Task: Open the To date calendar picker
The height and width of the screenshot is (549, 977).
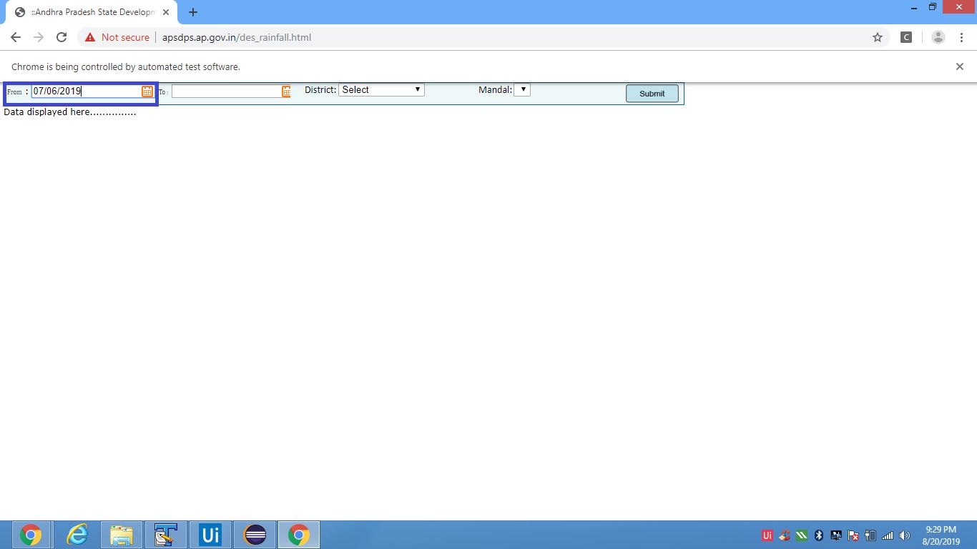Action: (x=286, y=91)
